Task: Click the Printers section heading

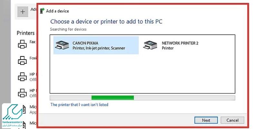Action: pyautogui.click(x=26, y=33)
